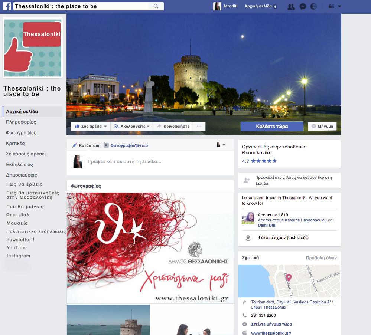Click Στείλτε μήνυμα τώρα link
The height and width of the screenshot is (335, 371).
click(271, 324)
